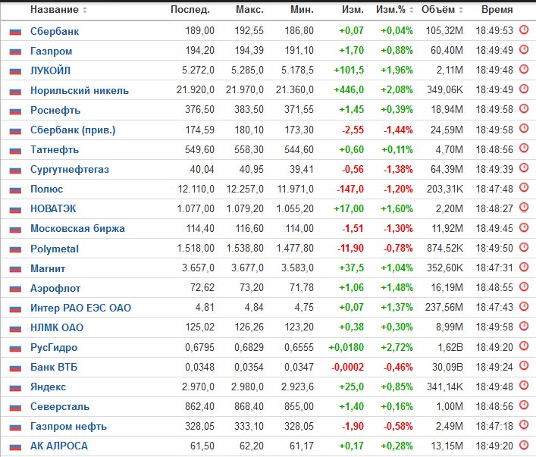Open the Московская биржа stock link

pyautogui.click(x=77, y=229)
